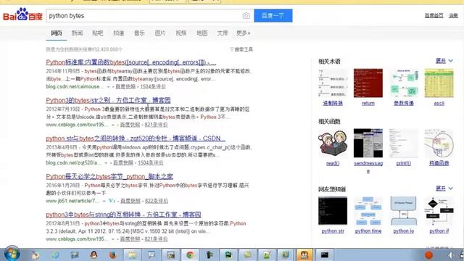This screenshot has width=464, height=261.
Task: Open the python io thumbnail image
Action: [x=404, y=211]
